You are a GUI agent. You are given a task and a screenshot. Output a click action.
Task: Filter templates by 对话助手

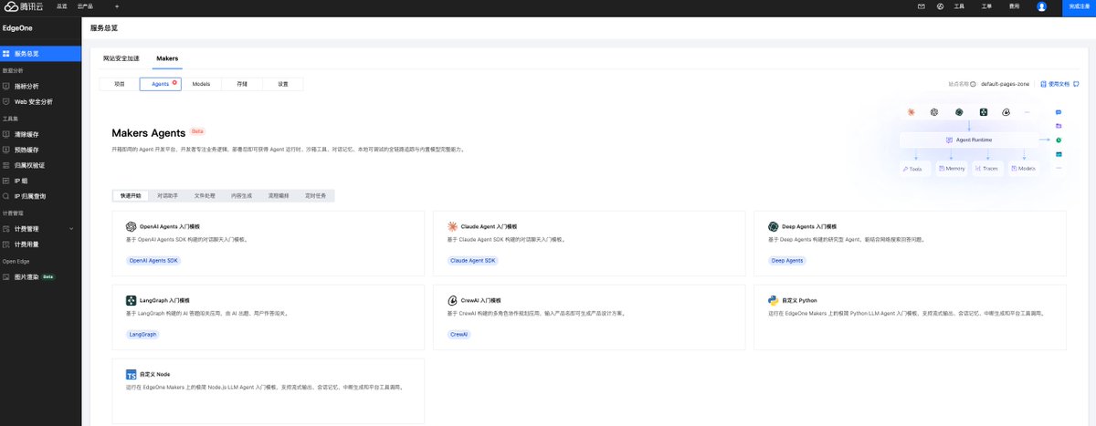coord(167,195)
